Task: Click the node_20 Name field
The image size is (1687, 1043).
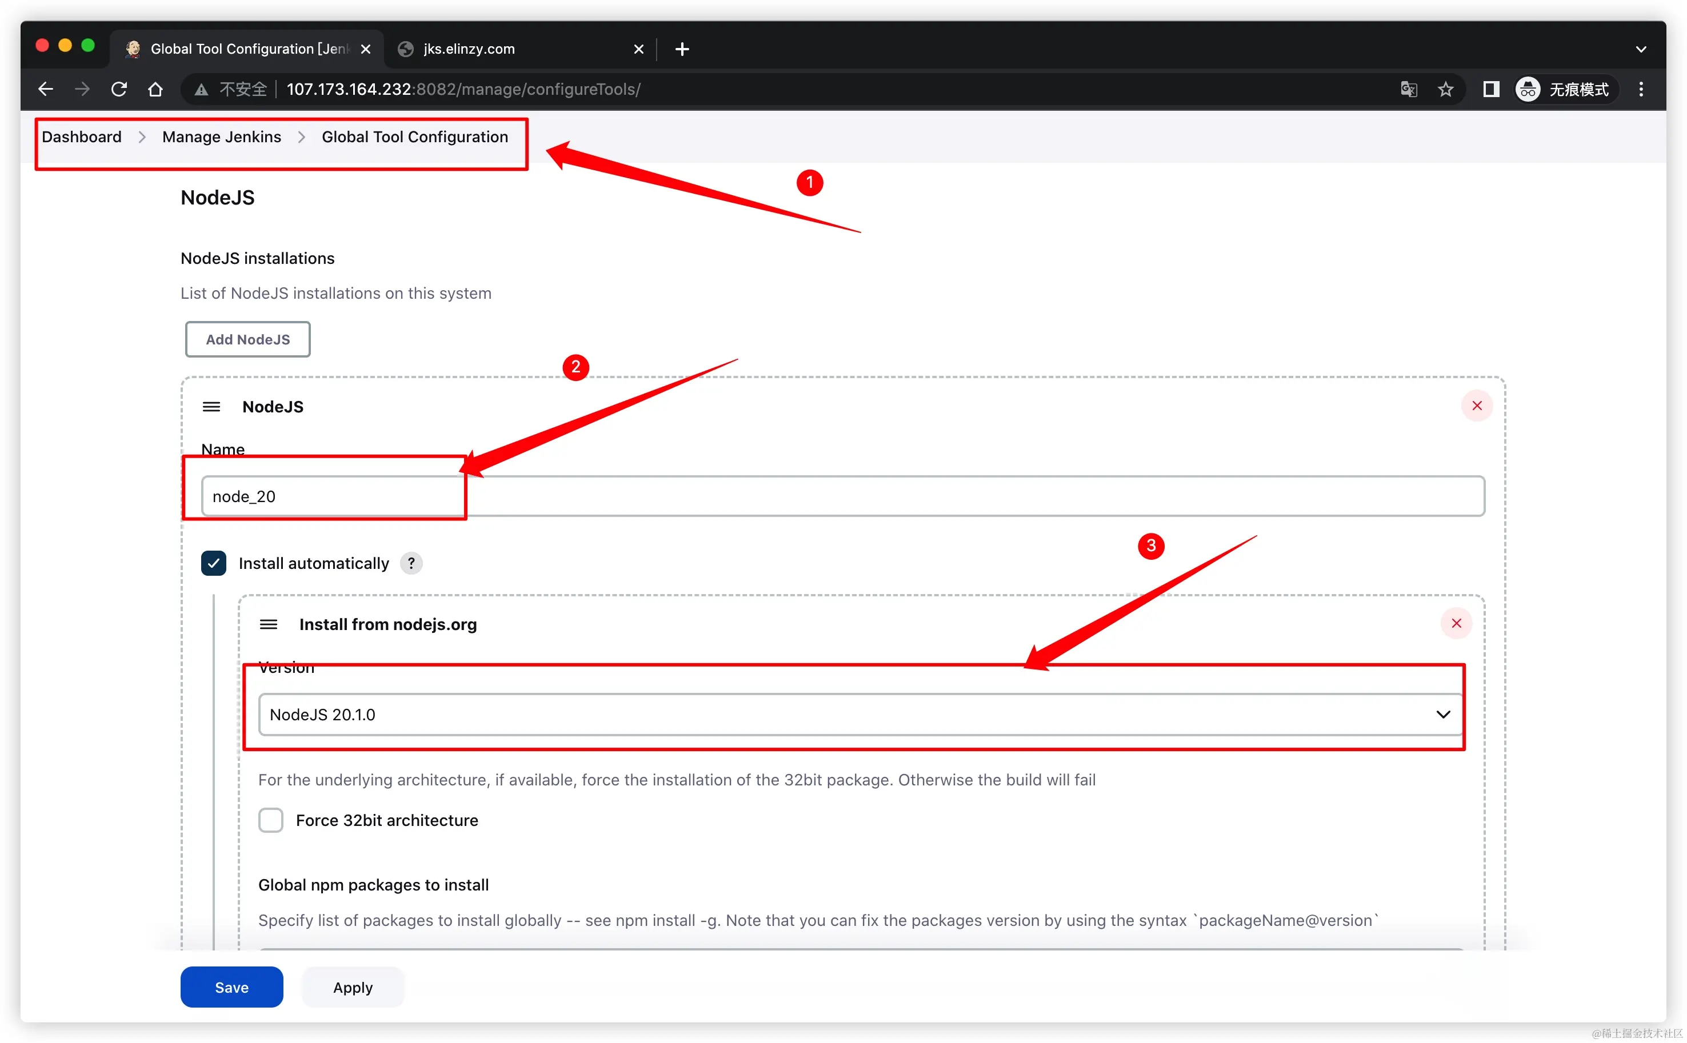Action: click(842, 496)
